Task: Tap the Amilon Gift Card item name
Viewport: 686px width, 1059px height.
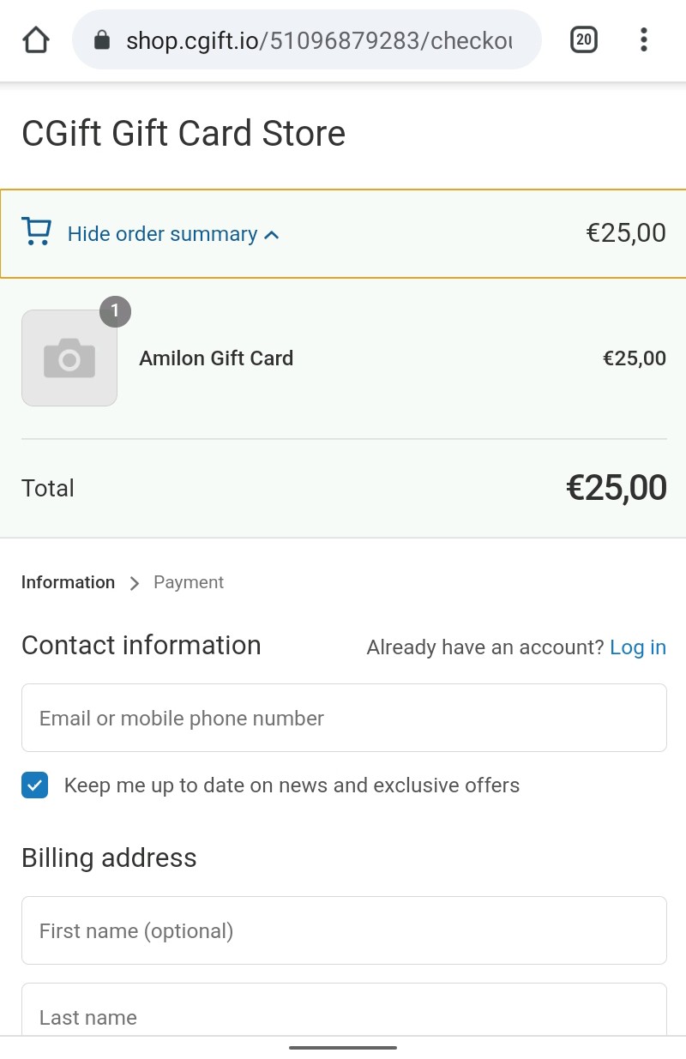Action: click(x=216, y=358)
